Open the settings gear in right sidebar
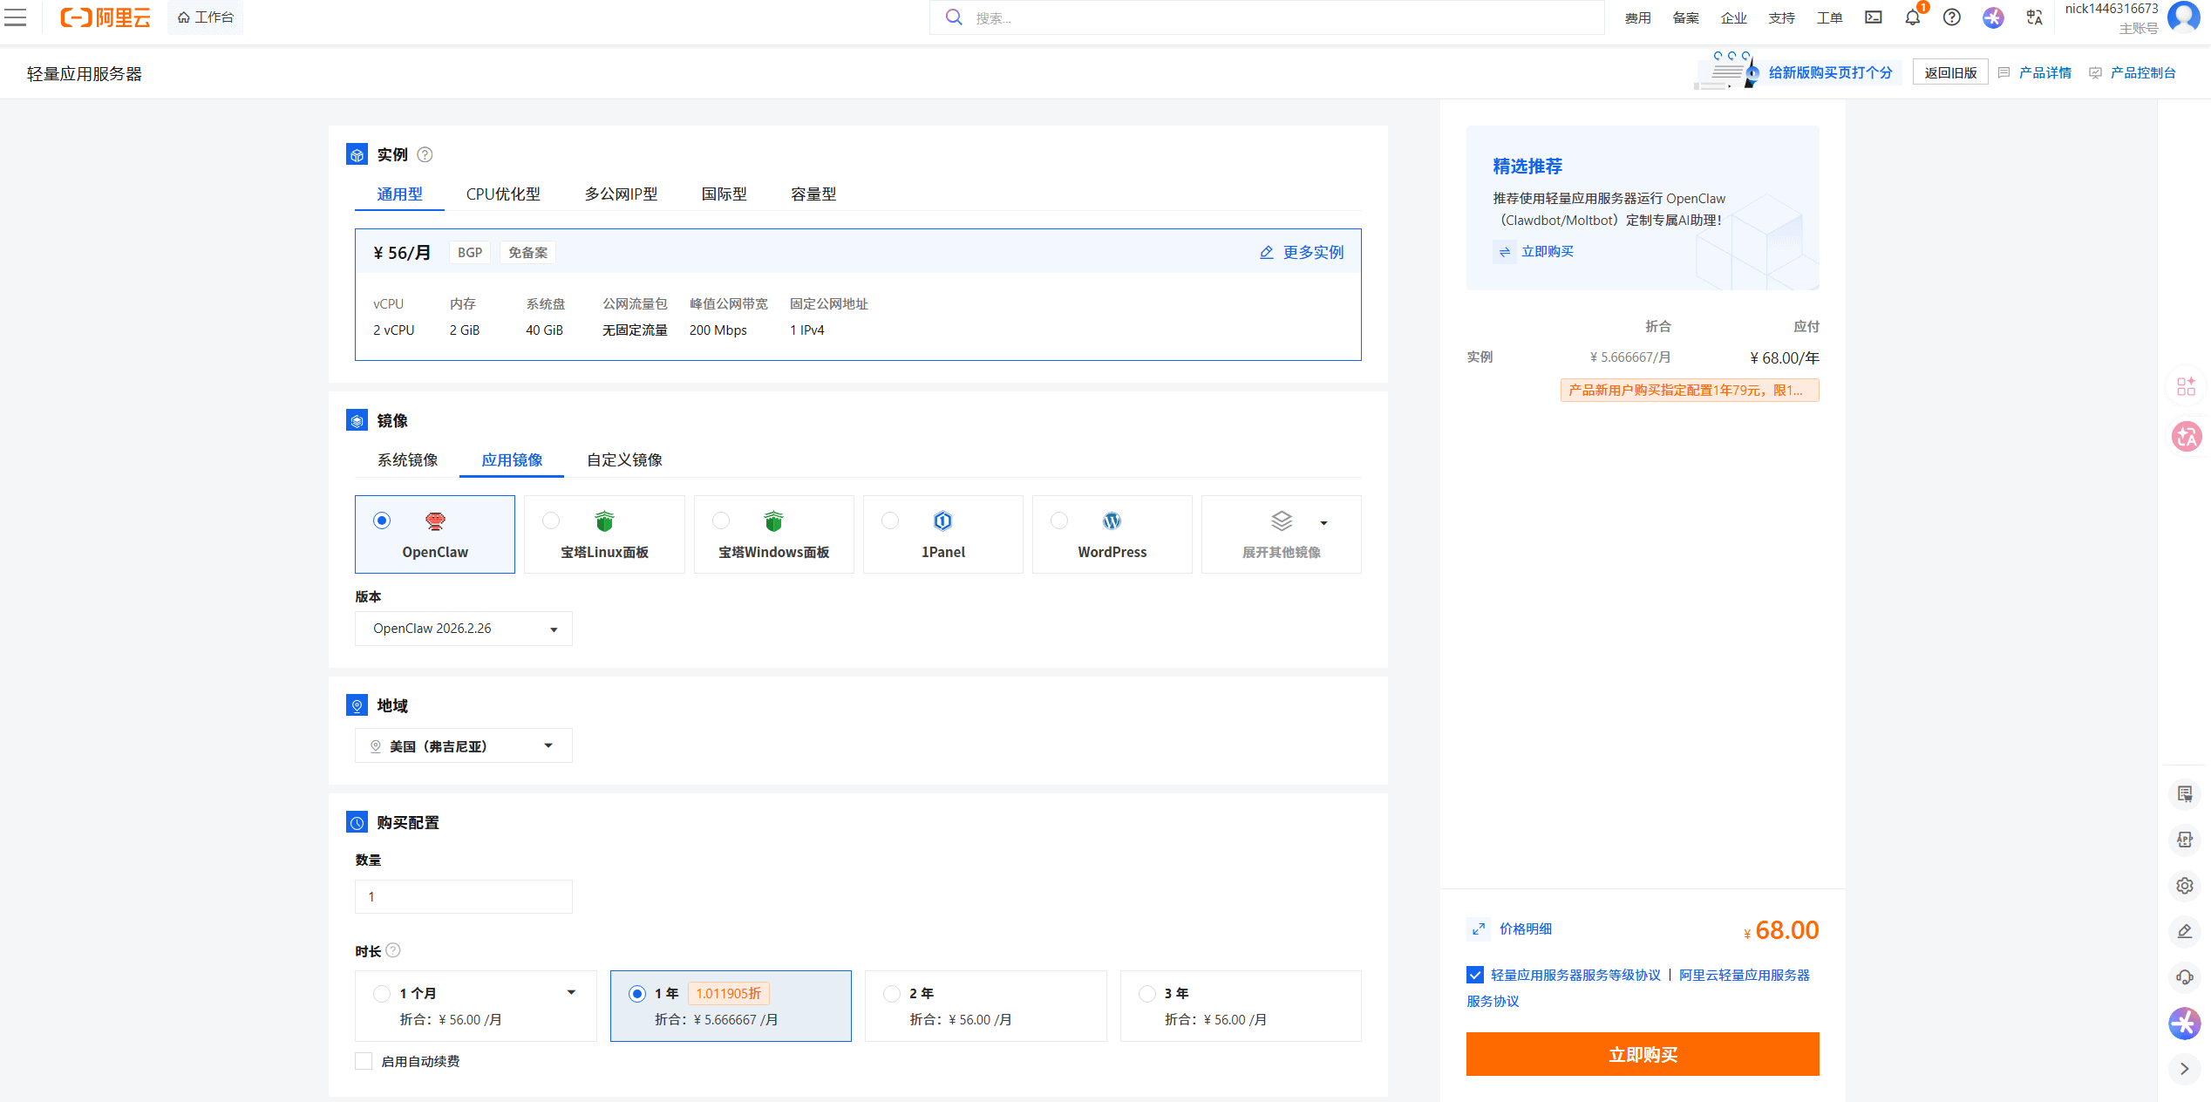The height and width of the screenshot is (1102, 2211). click(2185, 886)
